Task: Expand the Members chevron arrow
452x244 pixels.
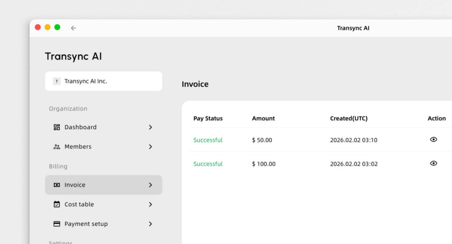Action: coord(150,147)
